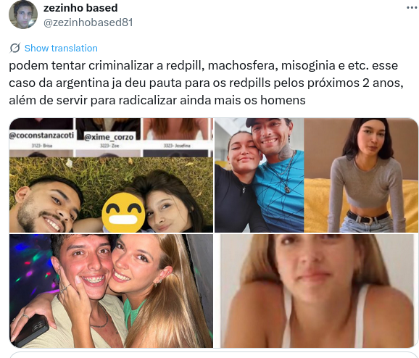Open the three-dot more options menu
The width and height of the screenshot is (419, 358).
(412, 8)
